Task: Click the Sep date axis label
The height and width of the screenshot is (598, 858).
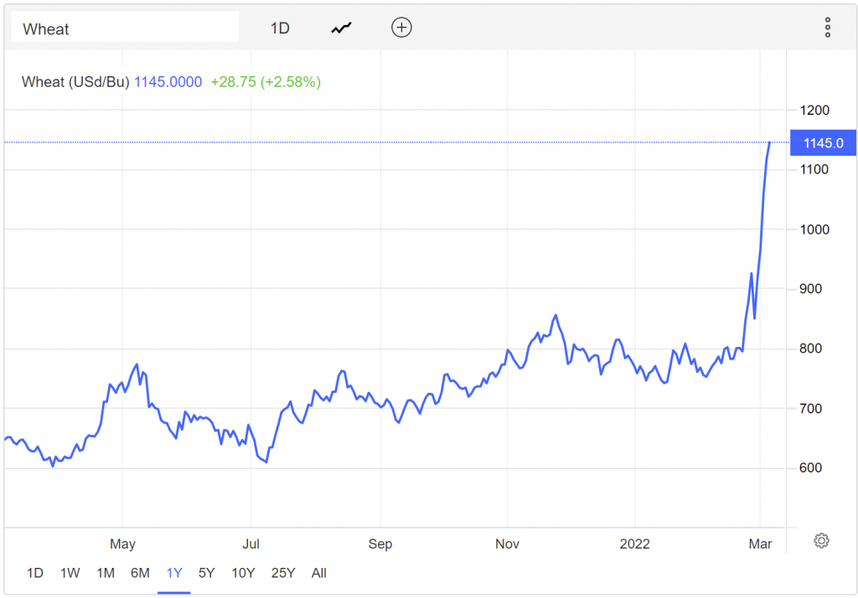Action: click(380, 544)
